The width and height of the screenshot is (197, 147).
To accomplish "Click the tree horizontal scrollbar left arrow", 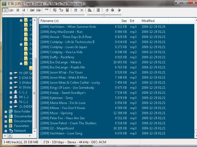I will [5, 136].
